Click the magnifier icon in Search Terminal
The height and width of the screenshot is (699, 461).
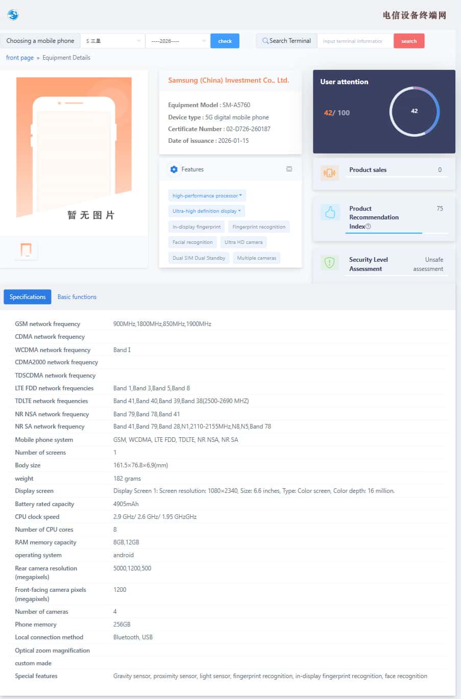tap(265, 41)
